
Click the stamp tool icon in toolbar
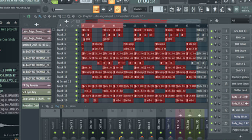click(x=125, y=9)
